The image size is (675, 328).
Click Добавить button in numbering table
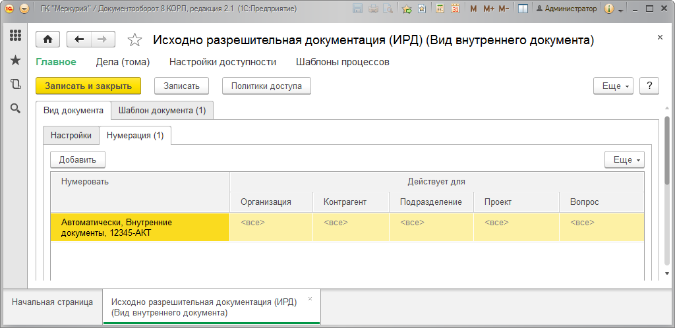pos(78,159)
